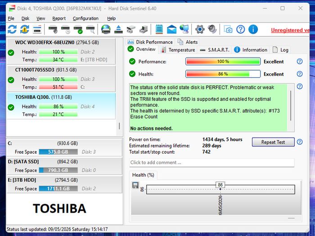Click the gray speaker sound icon
The width and height of the screenshot is (315, 236).
[x=212, y=29]
